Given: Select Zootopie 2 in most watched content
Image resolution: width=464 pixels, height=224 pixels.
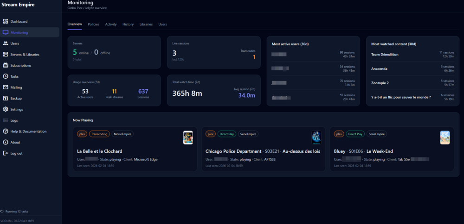Looking at the screenshot, I should [380, 83].
